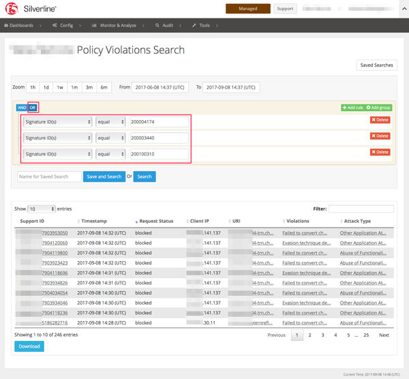Open the Config menu
The image size is (409, 379).
[66, 25]
